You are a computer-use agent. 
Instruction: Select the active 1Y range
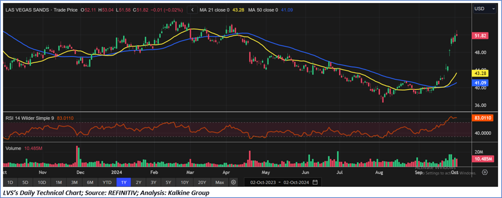pos(124,182)
